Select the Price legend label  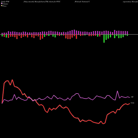pos(4,6)
